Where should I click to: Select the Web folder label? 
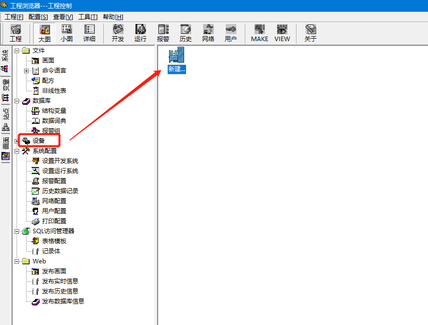(39, 261)
